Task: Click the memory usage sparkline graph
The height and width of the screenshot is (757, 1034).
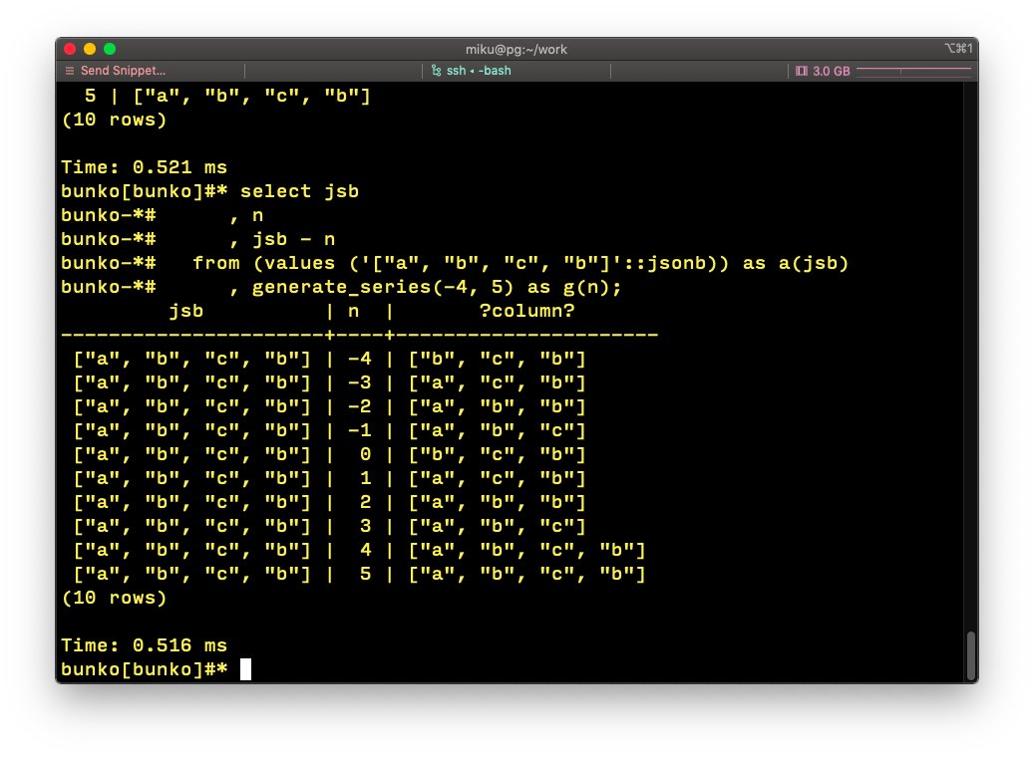Action: pyautogui.click(x=912, y=71)
